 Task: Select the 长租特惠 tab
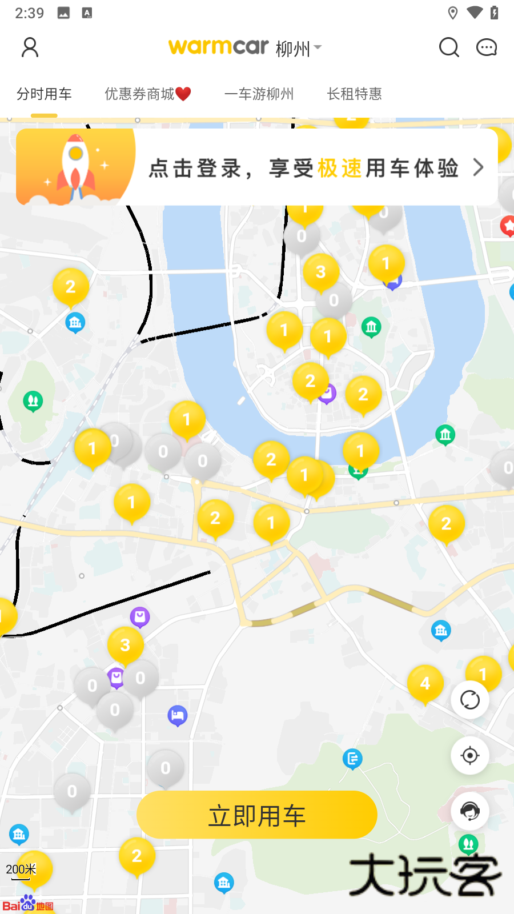354,94
